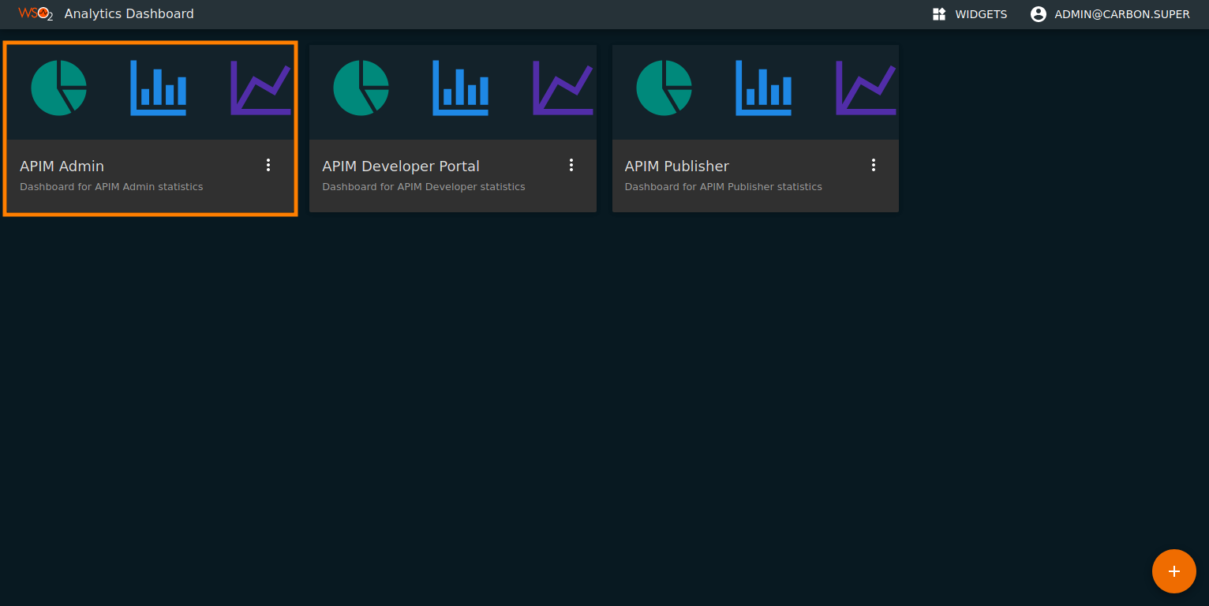Click 'Dashboard for APIM Developer statistics' text
Screen dimensions: 1209x606
(x=424, y=187)
